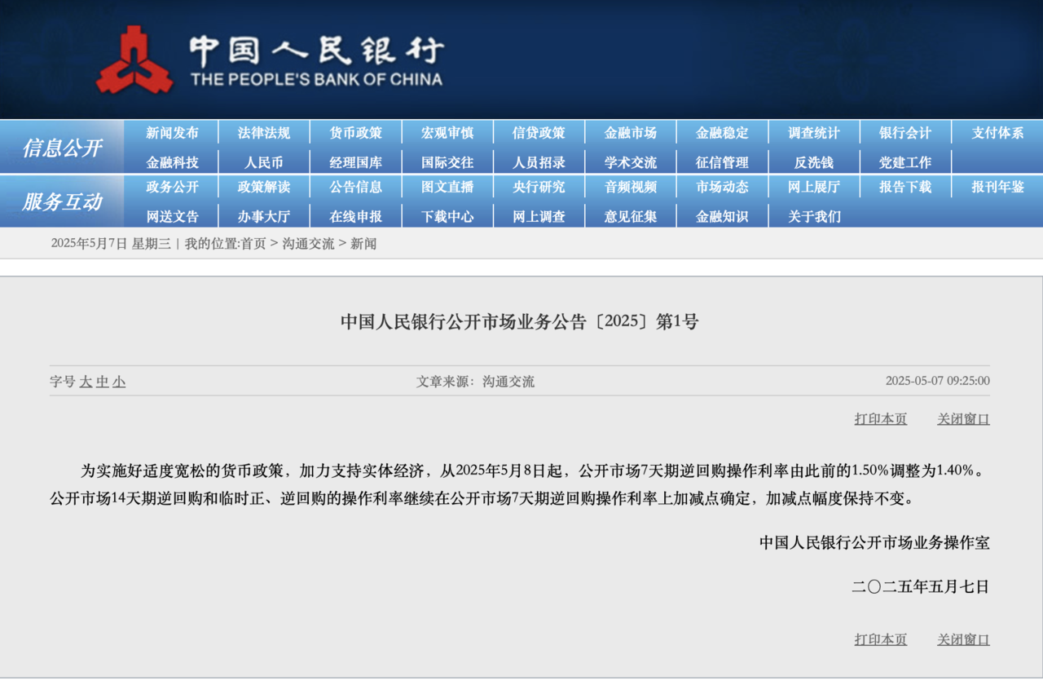Click the People's Bank of China logo
Screen dimensions: 1043x685
tap(270, 59)
